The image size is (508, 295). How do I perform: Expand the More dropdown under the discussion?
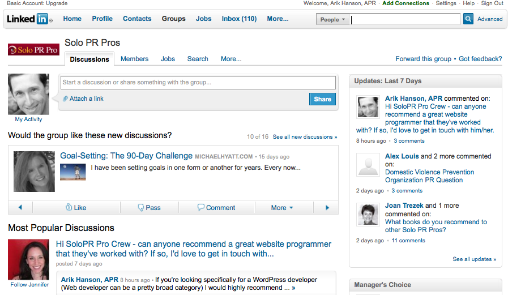point(282,208)
